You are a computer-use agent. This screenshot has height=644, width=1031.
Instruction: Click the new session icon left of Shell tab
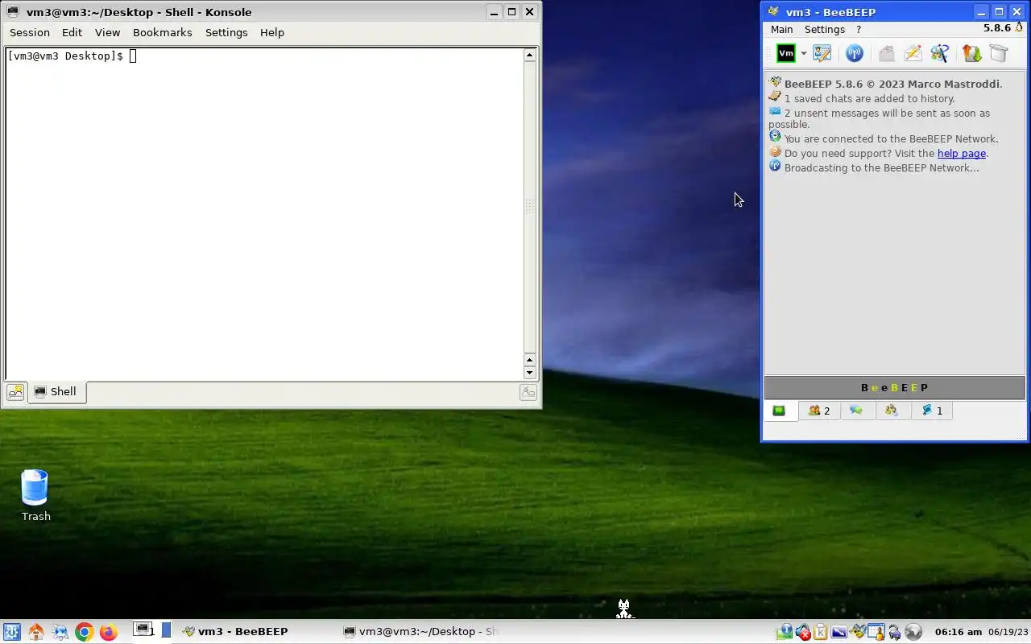coord(15,392)
